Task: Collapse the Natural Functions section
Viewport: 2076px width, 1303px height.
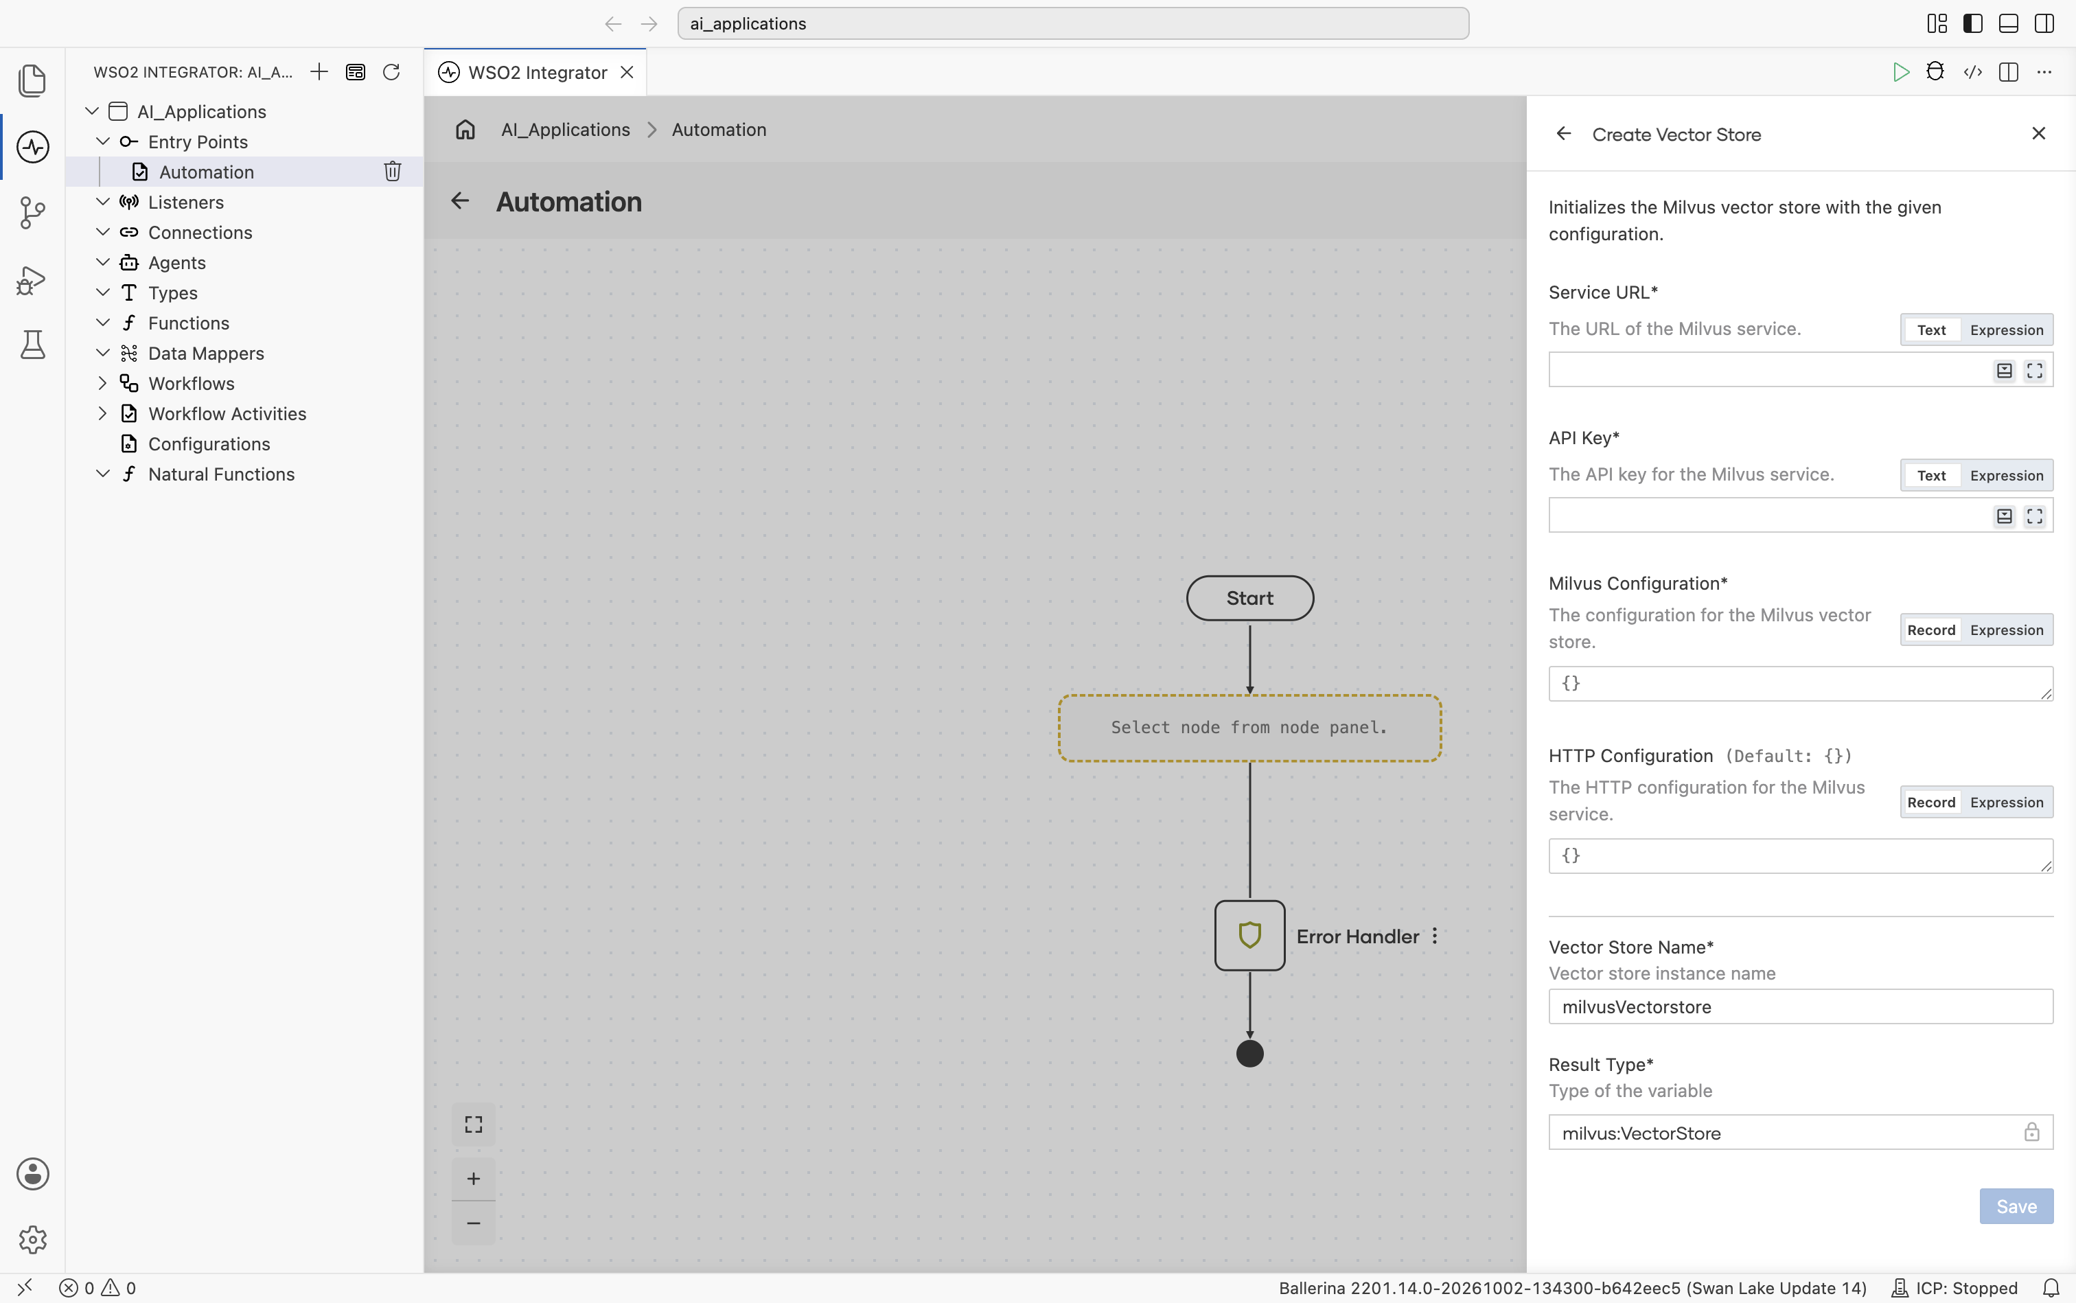Action: [x=102, y=473]
